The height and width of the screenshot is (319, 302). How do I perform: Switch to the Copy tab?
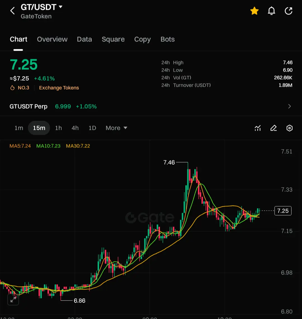[x=142, y=39]
